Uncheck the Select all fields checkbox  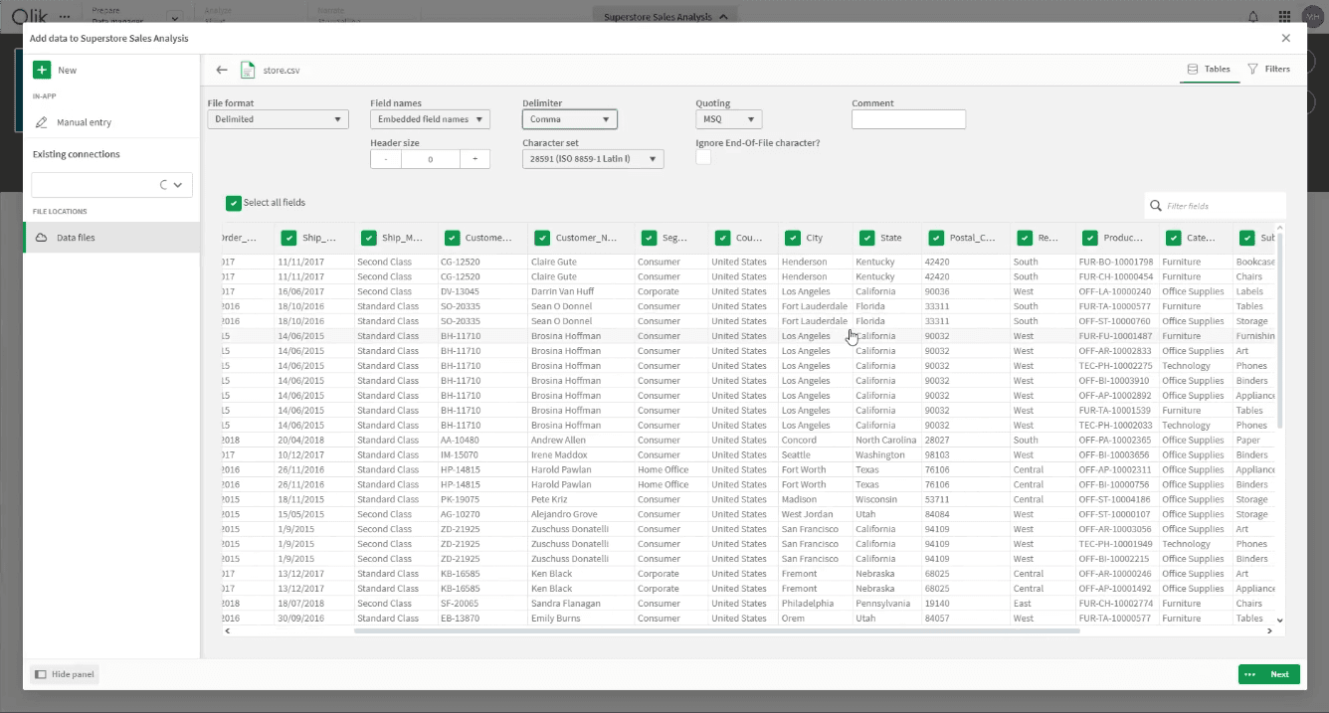coord(233,203)
